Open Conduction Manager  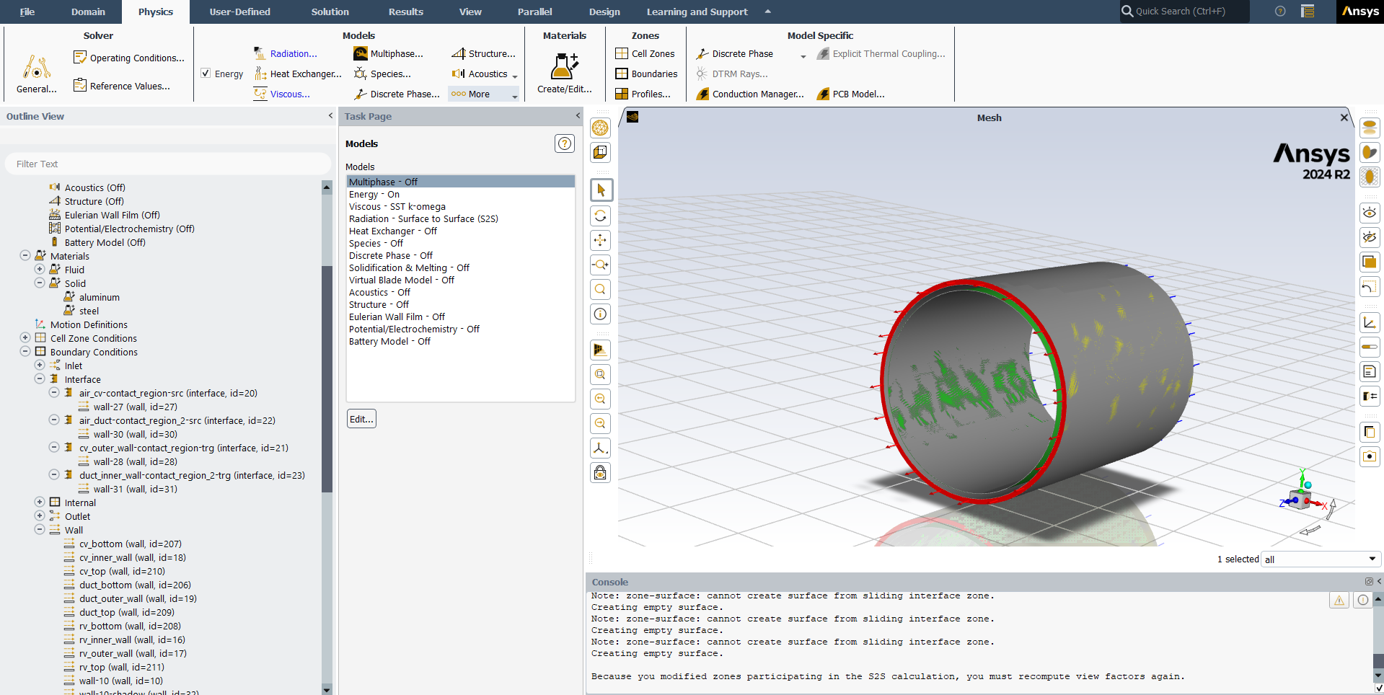tap(750, 94)
